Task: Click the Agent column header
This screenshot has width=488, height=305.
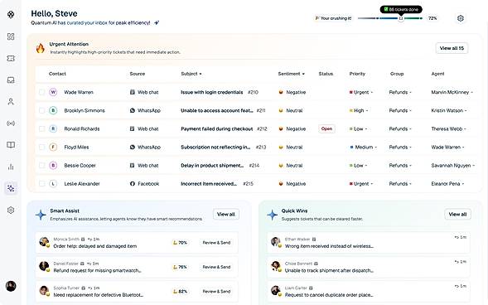Action: pos(437,74)
